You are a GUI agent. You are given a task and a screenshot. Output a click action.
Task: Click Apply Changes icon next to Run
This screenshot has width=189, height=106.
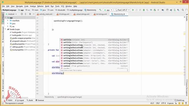(136, 10)
